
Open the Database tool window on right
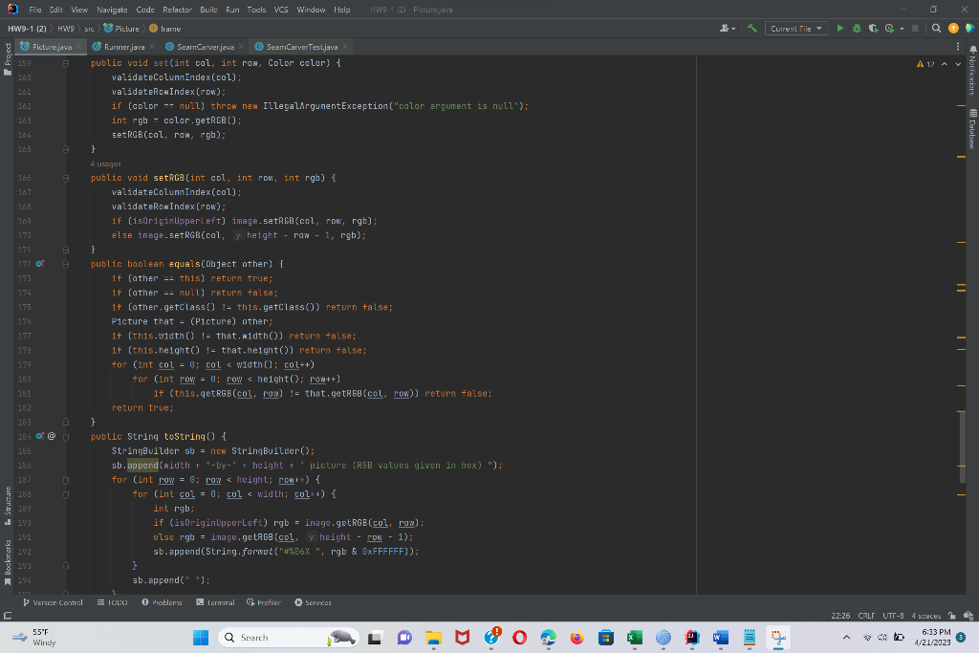[972, 129]
